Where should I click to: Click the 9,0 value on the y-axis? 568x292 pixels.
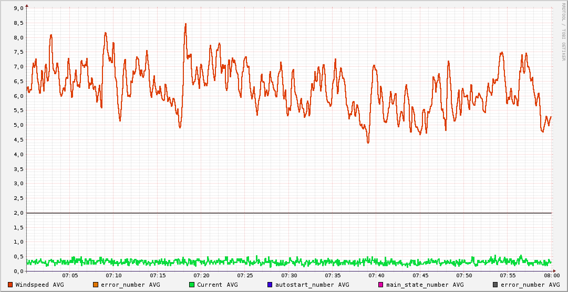point(18,8)
